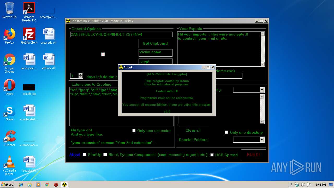Screen dimensions: 334x188
Task: Open Windows Explorer folder in taskbar
Action: (29, 185)
